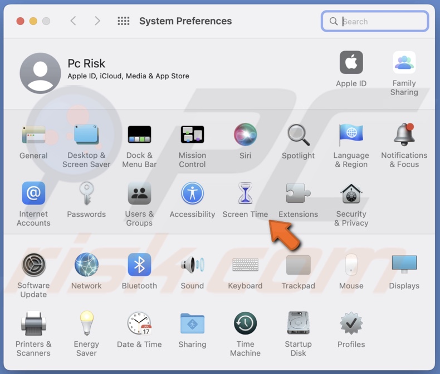Viewport: 440px width, 374px height.
Task: Click the Apple ID icon
Action: click(351, 63)
